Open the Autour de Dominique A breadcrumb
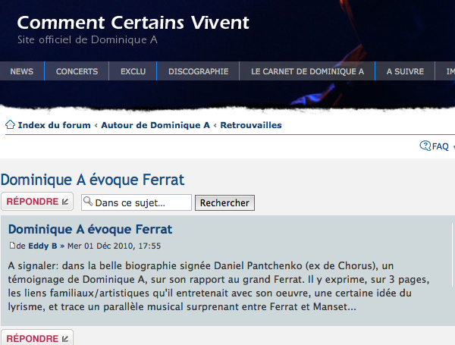 click(155, 125)
